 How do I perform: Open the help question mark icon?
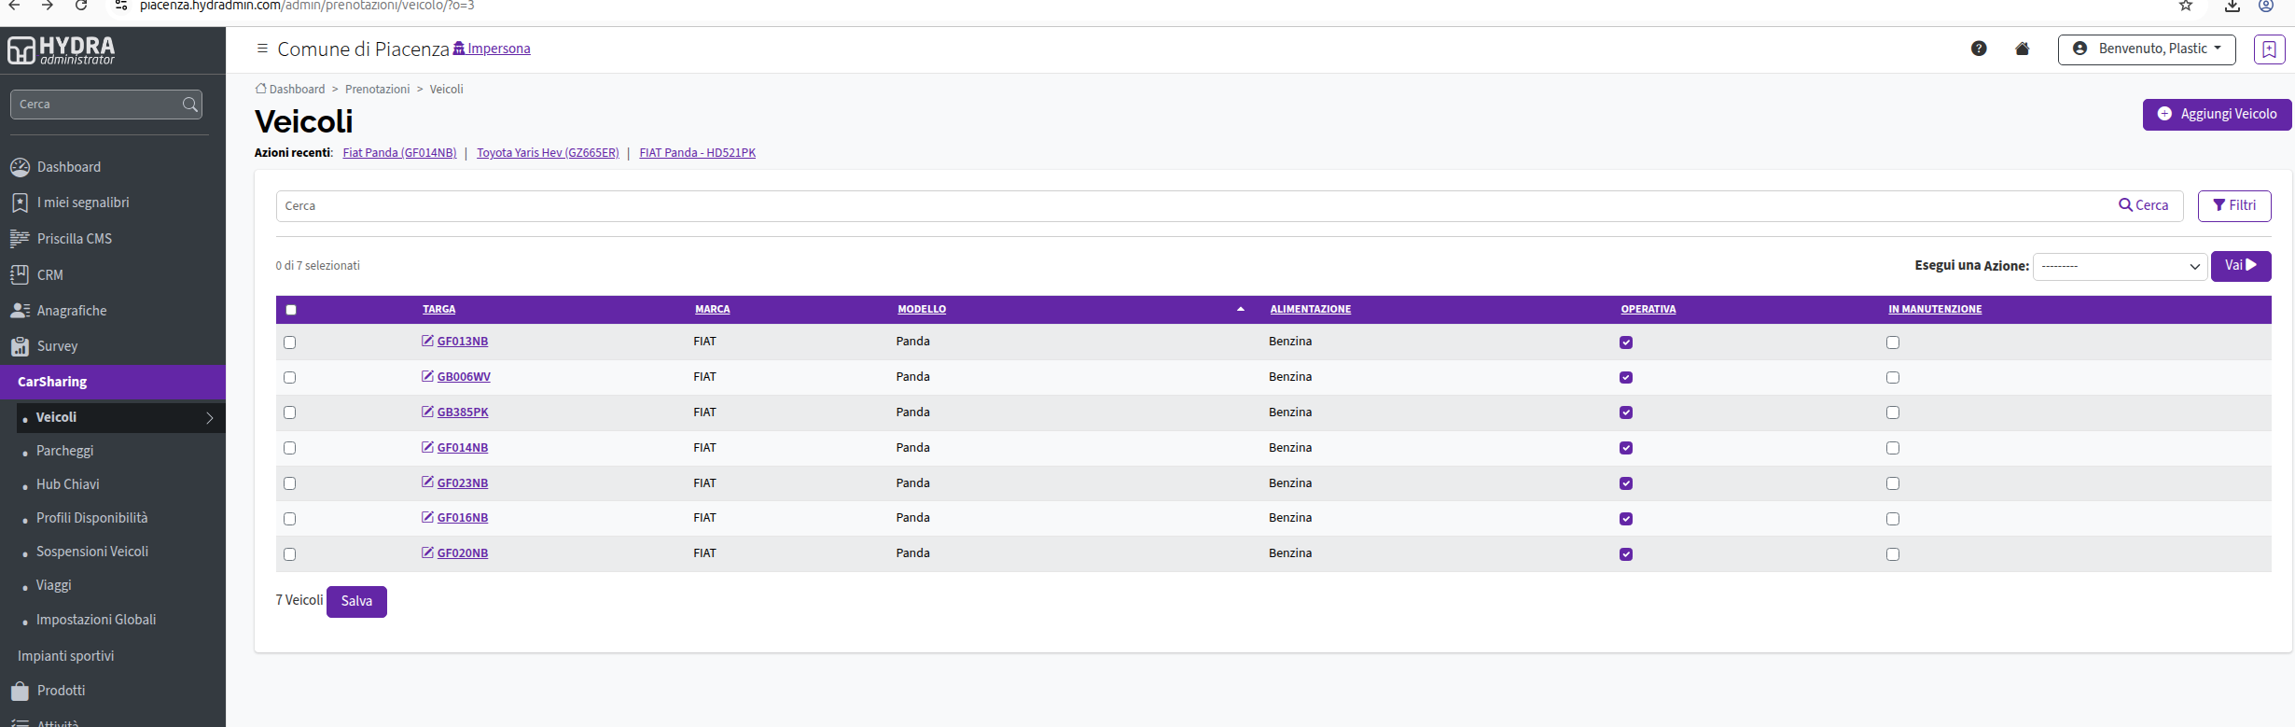point(1979,49)
